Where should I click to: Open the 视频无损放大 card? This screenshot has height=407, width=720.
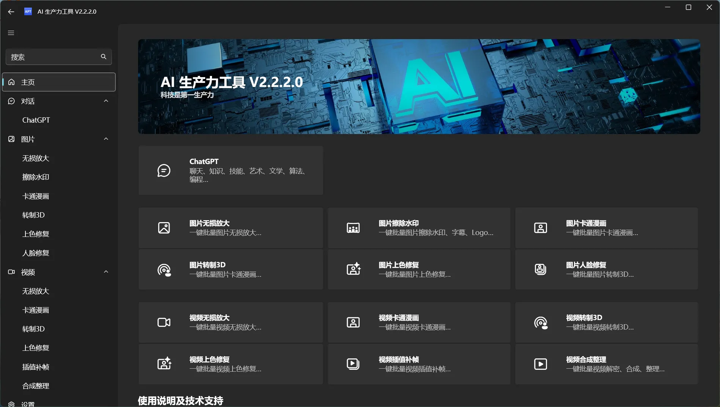coord(231,322)
